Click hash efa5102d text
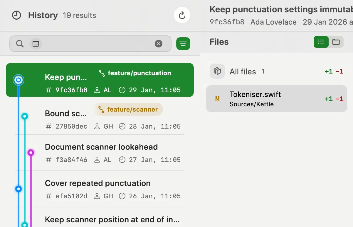This screenshot has width=353, height=227. pos(71,196)
